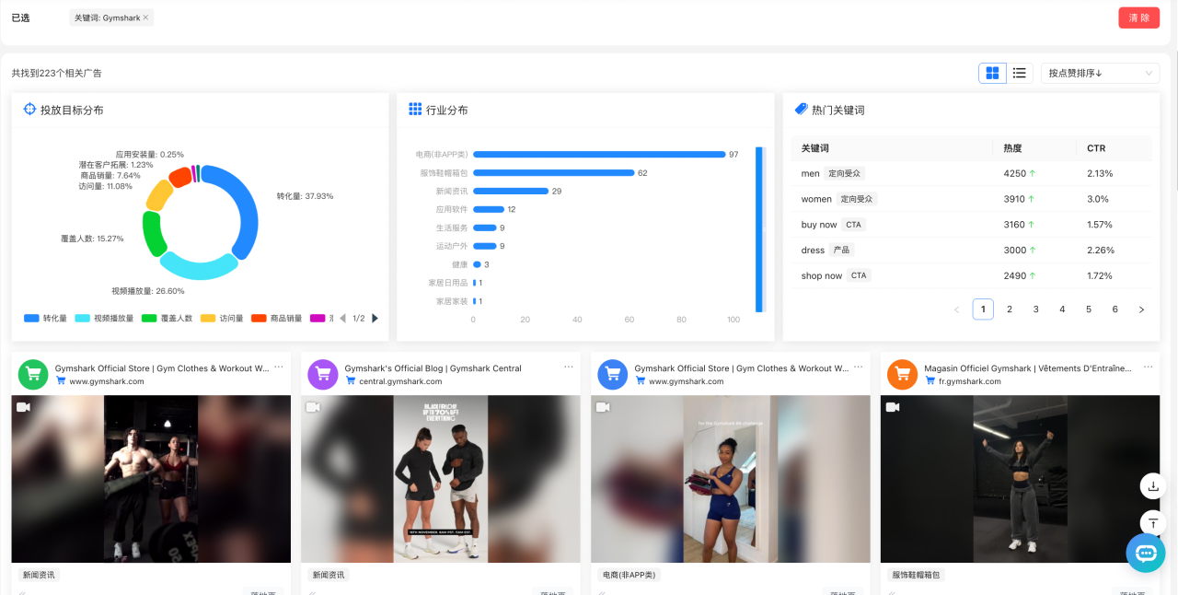
Task: Go to keyword page 5
Action: click(x=1089, y=309)
